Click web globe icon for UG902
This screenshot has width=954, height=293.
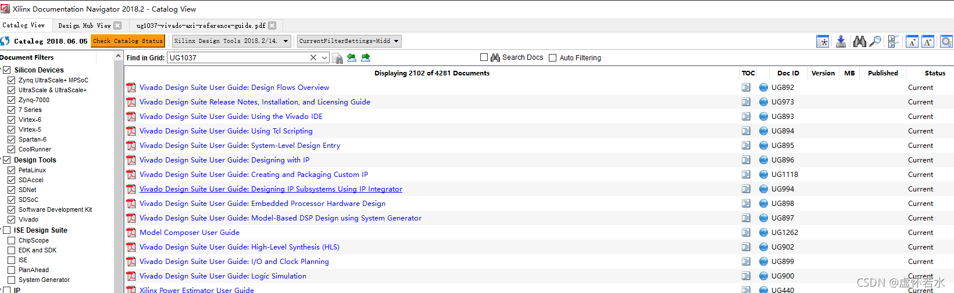(x=764, y=247)
